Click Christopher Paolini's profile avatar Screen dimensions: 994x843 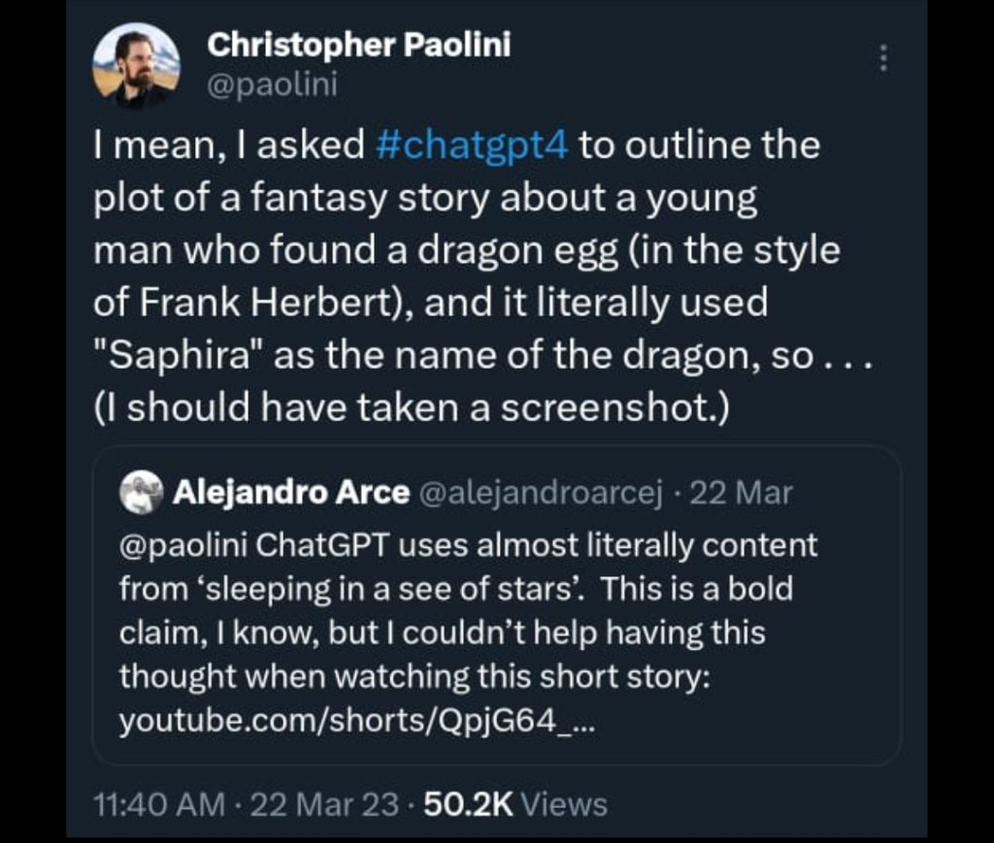[136, 65]
